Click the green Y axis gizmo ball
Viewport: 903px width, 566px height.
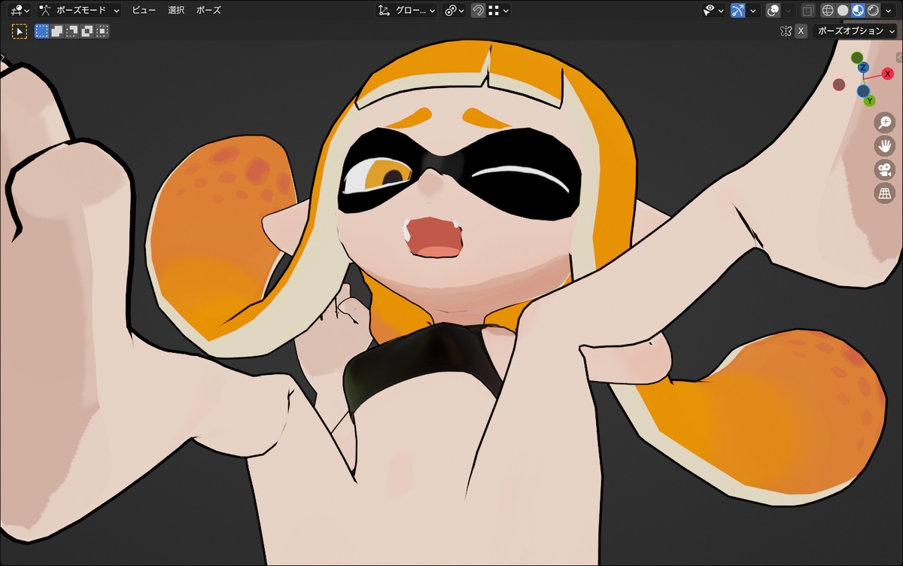(869, 100)
